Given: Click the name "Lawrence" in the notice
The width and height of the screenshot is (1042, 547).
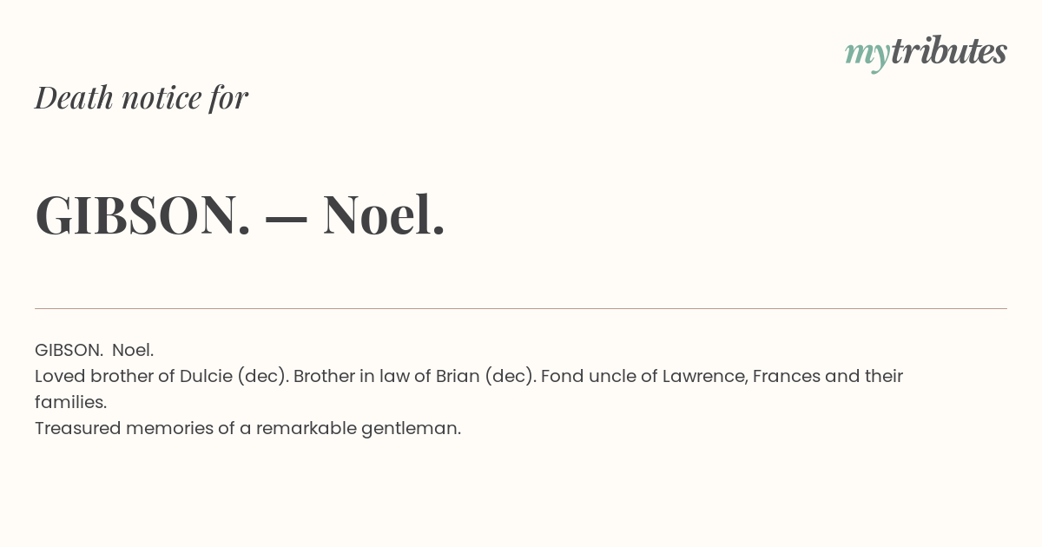Looking at the screenshot, I should point(702,376).
